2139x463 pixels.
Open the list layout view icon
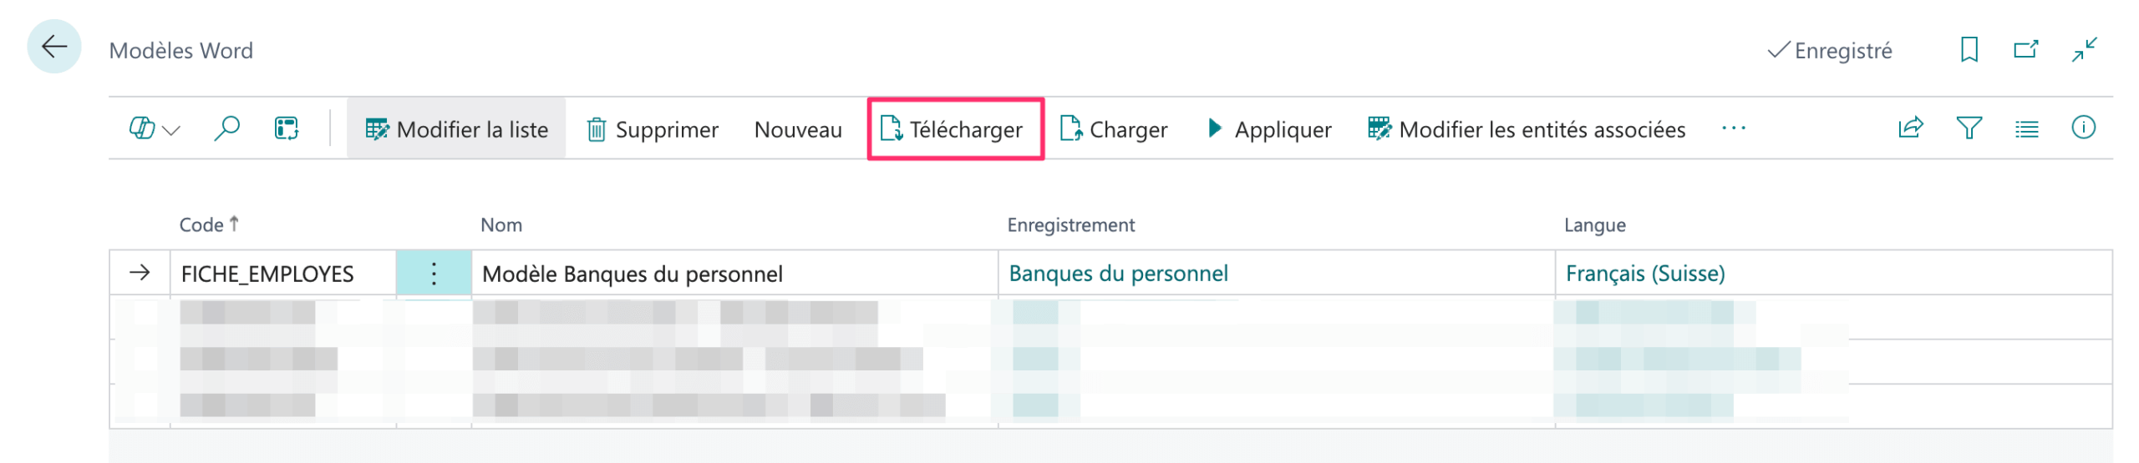2026,128
